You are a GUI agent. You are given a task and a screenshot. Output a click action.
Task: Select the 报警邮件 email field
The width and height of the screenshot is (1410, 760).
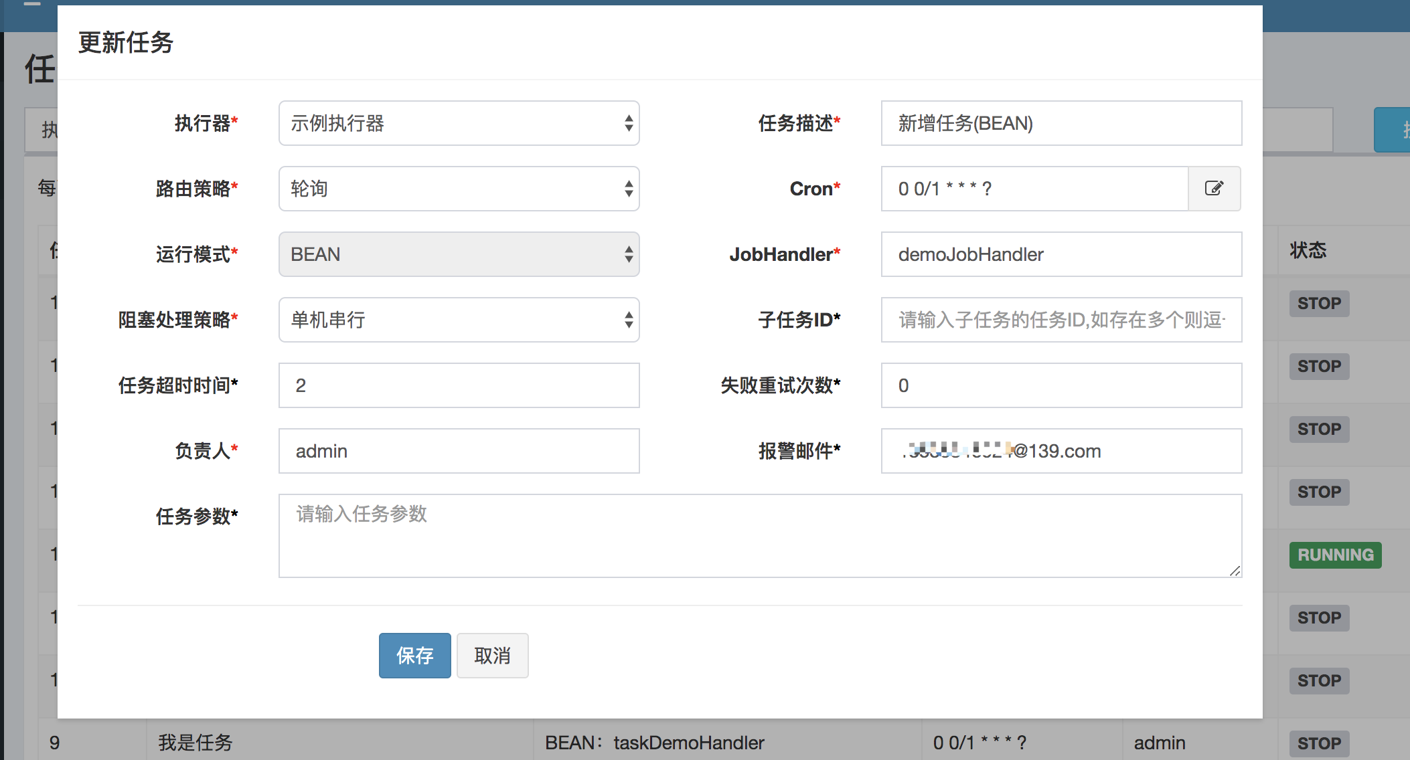point(1061,451)
